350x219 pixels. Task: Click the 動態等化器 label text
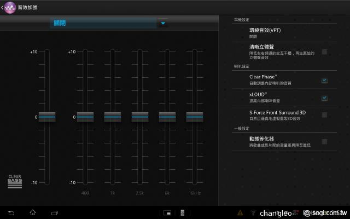(261, 139)
